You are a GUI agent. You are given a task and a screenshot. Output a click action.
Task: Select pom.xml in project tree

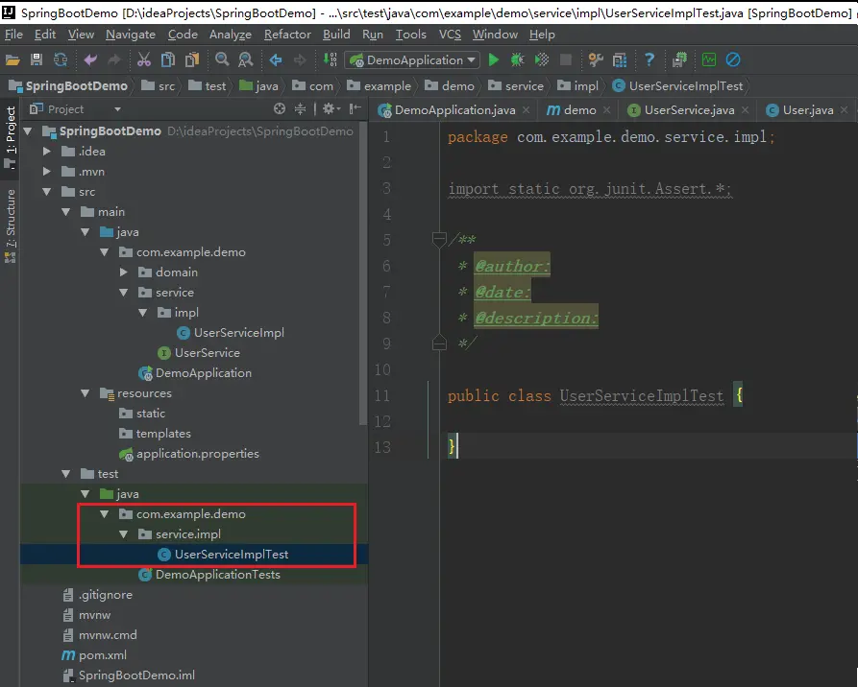coord(93,654)
